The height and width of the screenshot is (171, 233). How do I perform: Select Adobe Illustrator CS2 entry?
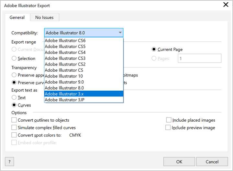coord(84,64)
